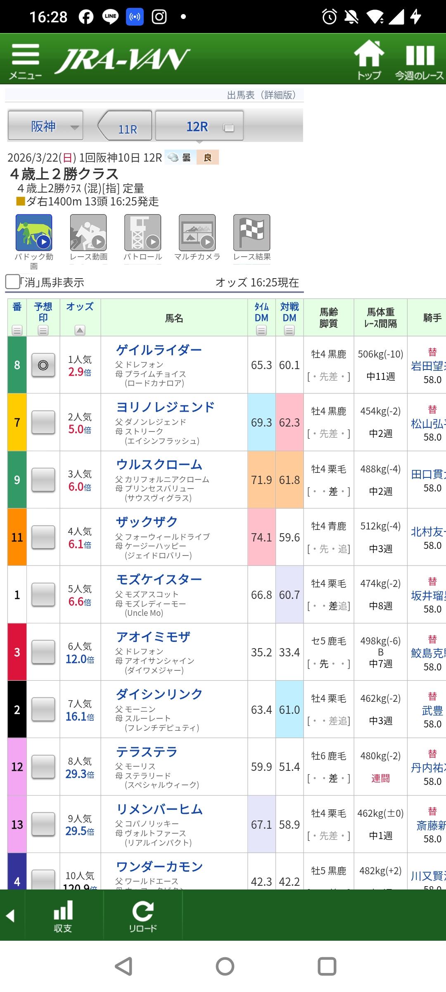Toggle the hide scratched horses checkbox
This screenshot has width=446, height=992.
[13, 282]
